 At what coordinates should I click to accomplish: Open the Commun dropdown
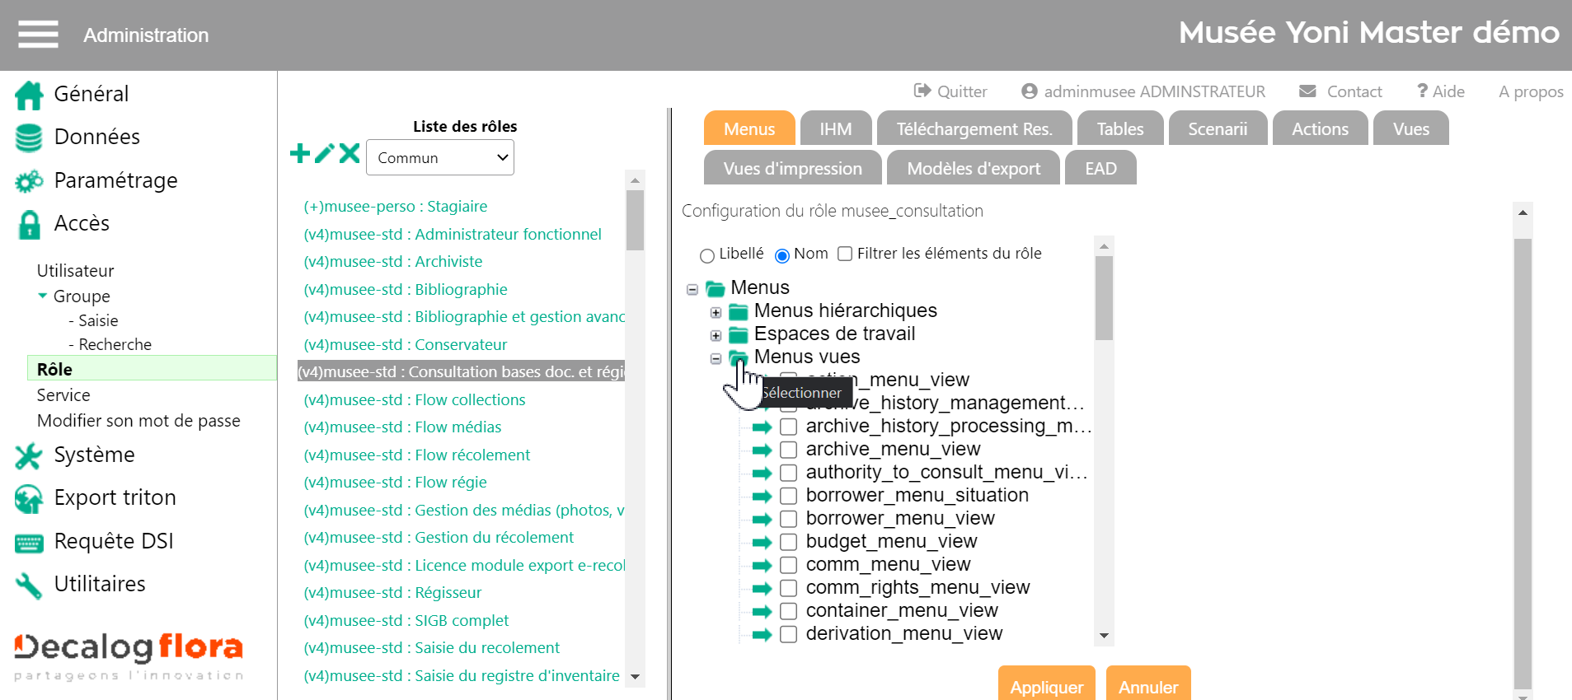(x=440, y=157)
